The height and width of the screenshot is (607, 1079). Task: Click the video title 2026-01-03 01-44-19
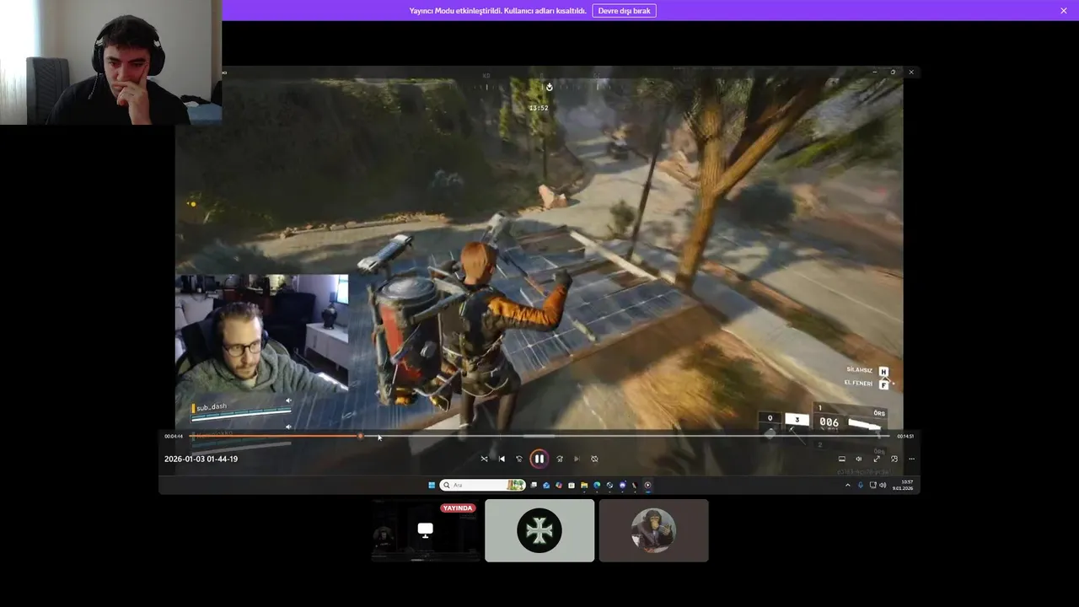click(201, 459)
